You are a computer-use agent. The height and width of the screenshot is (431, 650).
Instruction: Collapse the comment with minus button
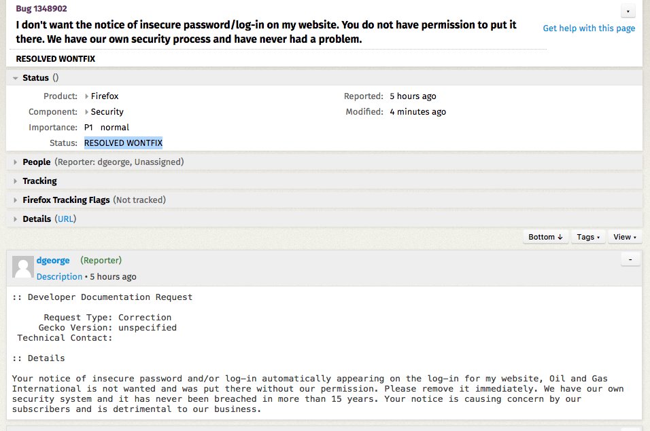coord(630,259)
